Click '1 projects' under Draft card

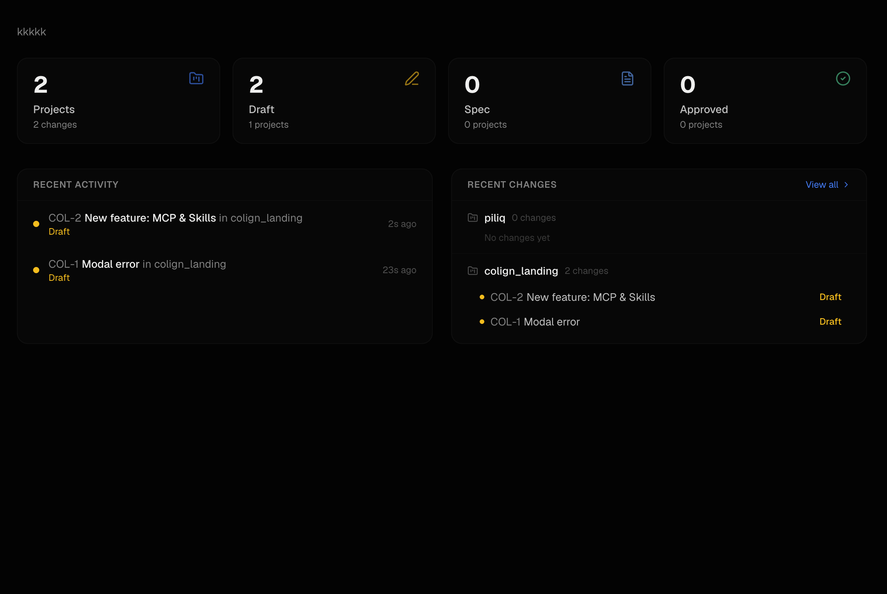tap(269, 125)
